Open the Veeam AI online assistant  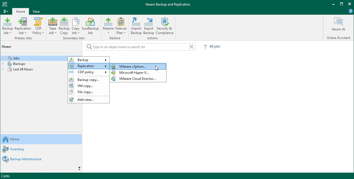(338, 24)
